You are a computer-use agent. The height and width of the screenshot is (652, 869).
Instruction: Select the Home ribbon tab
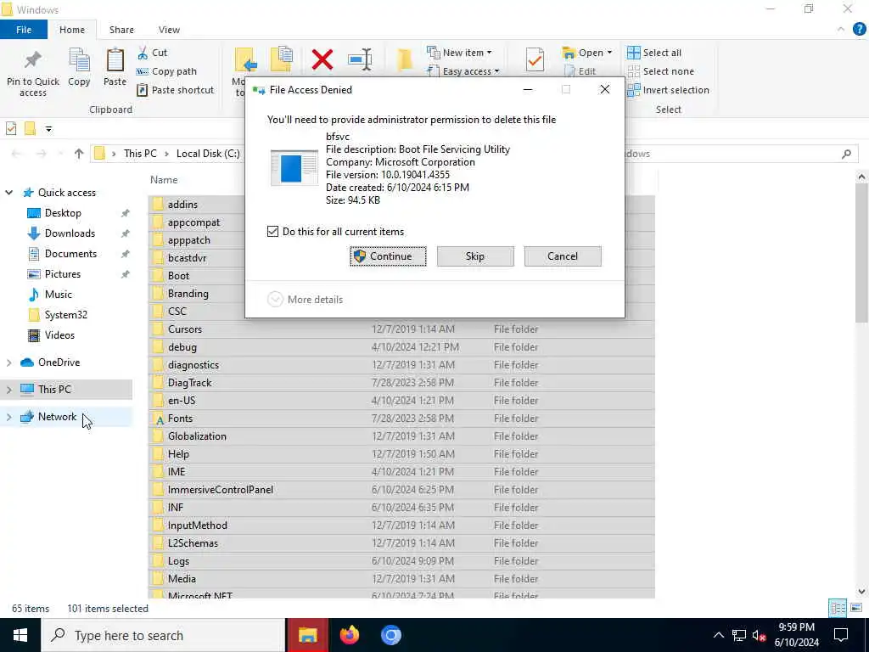(x=72, y=30)
